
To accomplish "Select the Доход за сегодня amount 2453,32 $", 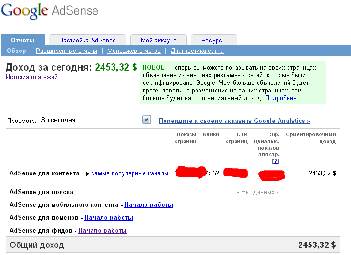I will point(116,67).
